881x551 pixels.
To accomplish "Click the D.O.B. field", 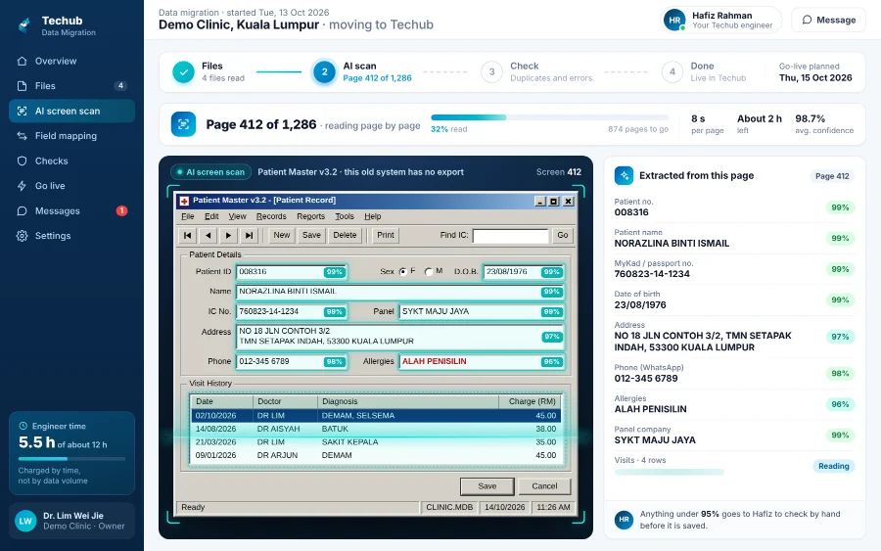I will pos(524,272).
